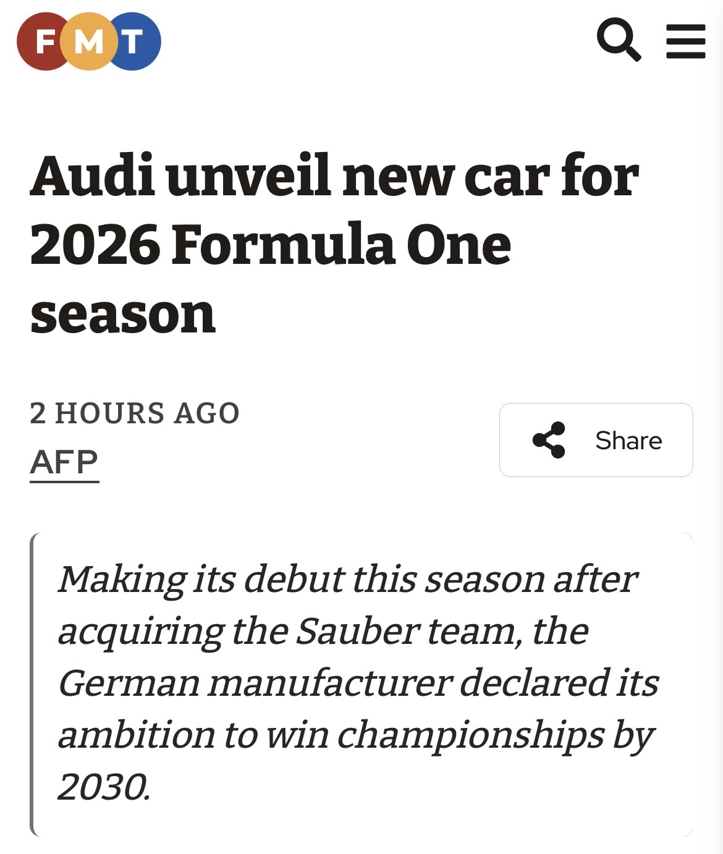Click the year "2030" in the summary
723x854 pixels.
103,787
